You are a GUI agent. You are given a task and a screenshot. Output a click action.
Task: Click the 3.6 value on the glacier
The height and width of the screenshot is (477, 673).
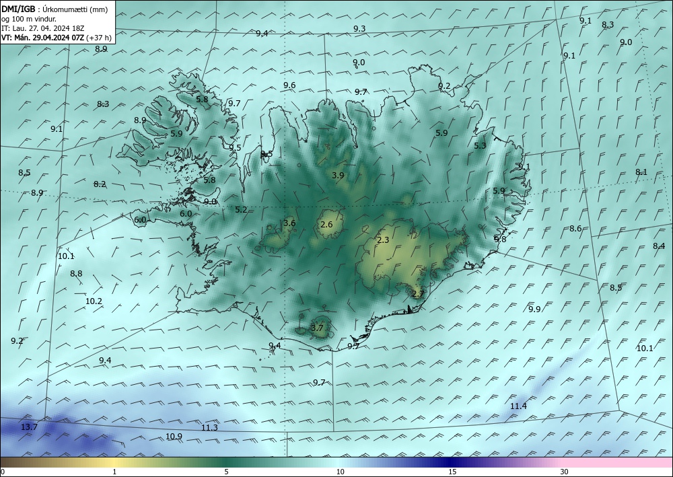point(289,223)
